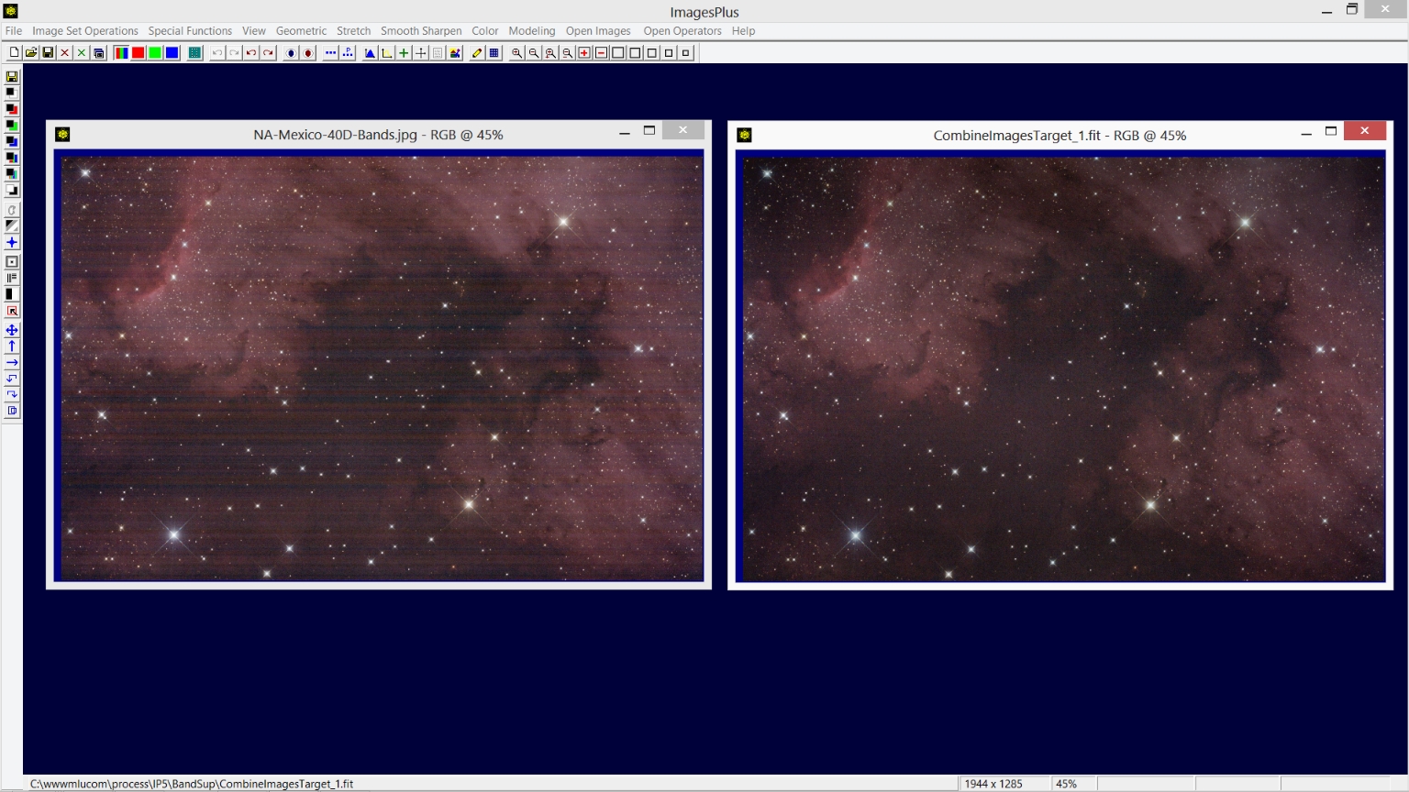This screenshot has height=792, width=1409.
Task: Click the red circle mask icon
Action: coord(308,53)
